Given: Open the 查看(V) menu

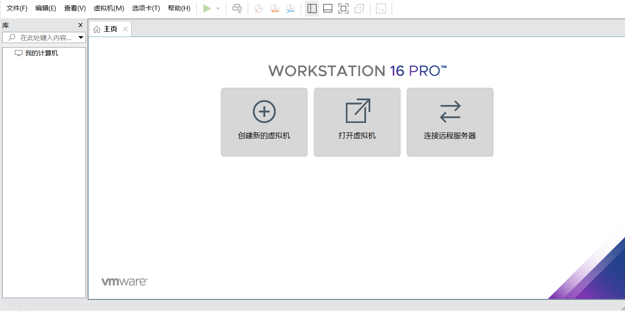Looking at the screenshot, I should click(75, 8).
